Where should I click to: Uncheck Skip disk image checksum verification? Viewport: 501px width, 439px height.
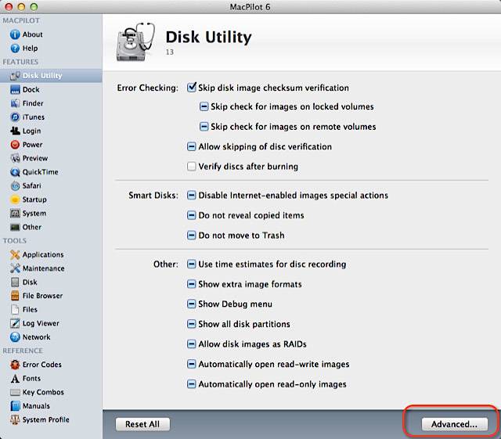point(191,87)
